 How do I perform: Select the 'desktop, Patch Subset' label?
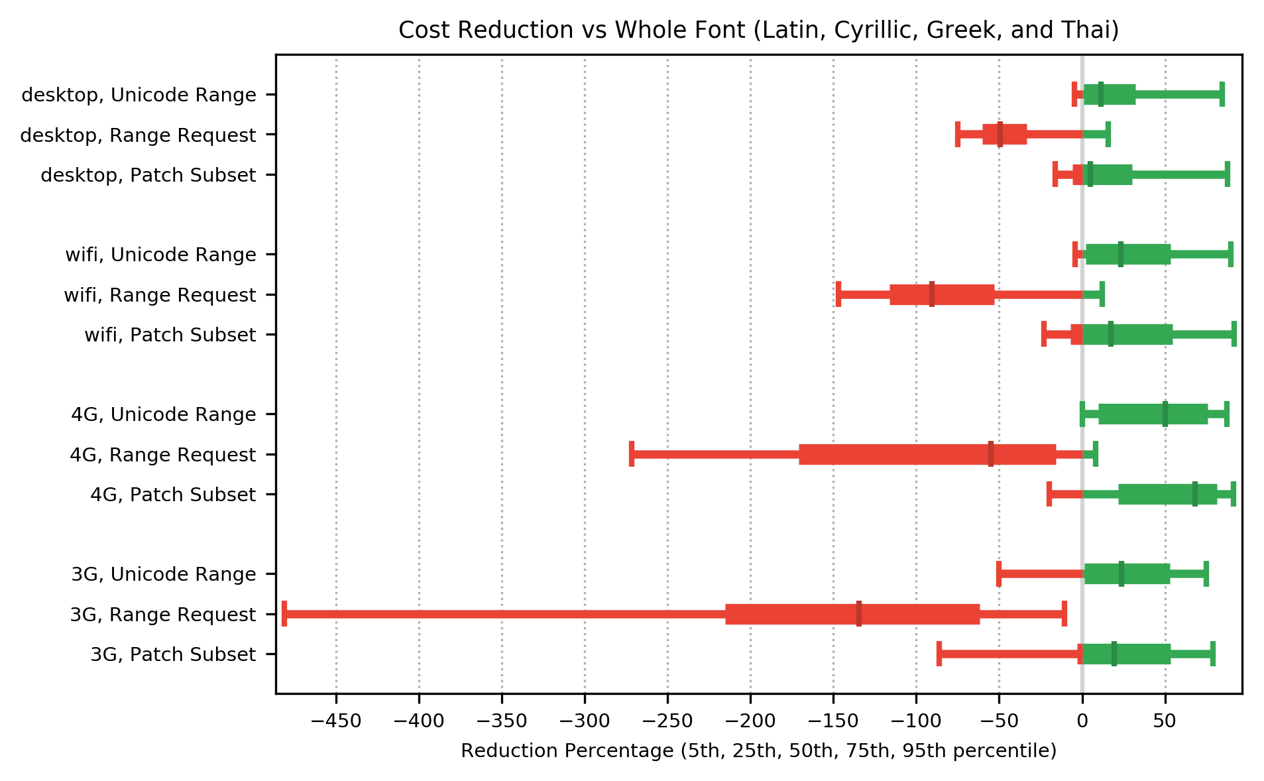point(148,176)
